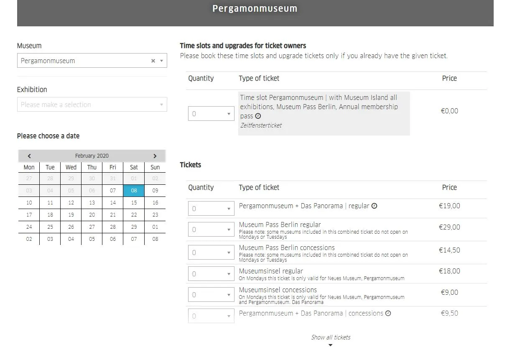Viewport: 520px width, 347px height.
Task: Click the arrow below Show all tickets
Action: click(331, 345)
